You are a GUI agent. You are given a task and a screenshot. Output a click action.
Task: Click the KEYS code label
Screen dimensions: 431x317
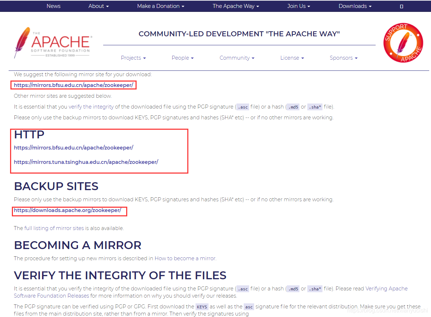pyautogui.click(x=202, y=307)
